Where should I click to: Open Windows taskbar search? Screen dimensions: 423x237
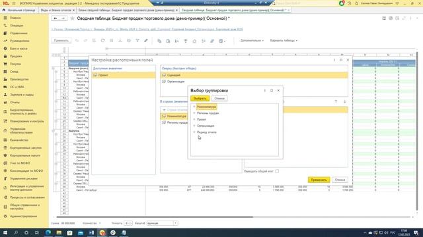[16, 232]
